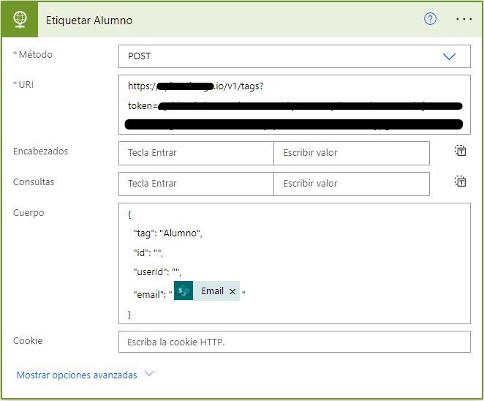Image resolution: width=484 pixels, height=401 pixels.
Task: Click the HTTP globe action icon
Action: click(20, 20)
